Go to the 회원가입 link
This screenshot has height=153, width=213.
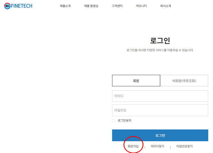(133, 146)
